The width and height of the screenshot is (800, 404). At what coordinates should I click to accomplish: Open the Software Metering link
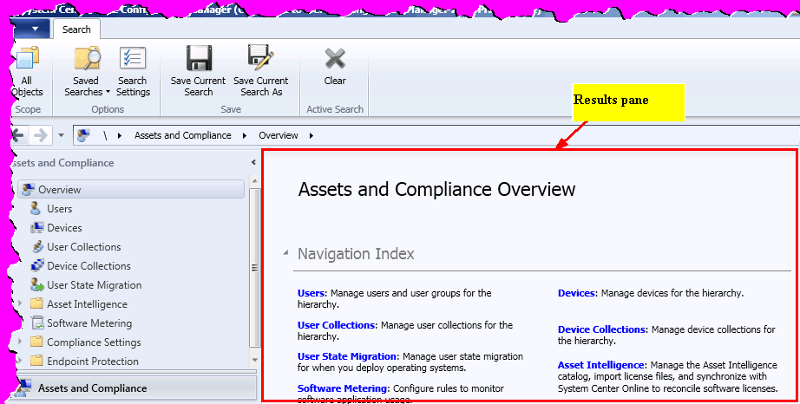[x=343, y=388]
